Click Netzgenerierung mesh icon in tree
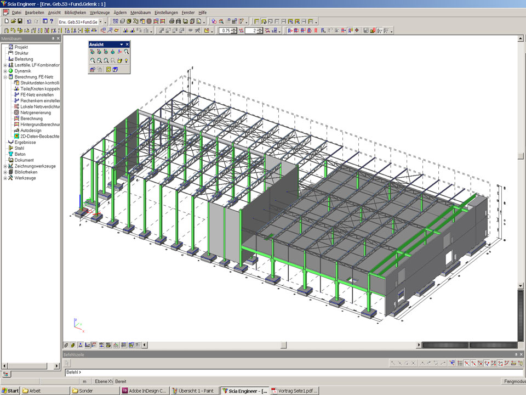Image resolution: width=526 pixels, height=395 pixels. [x=16, y=112]
